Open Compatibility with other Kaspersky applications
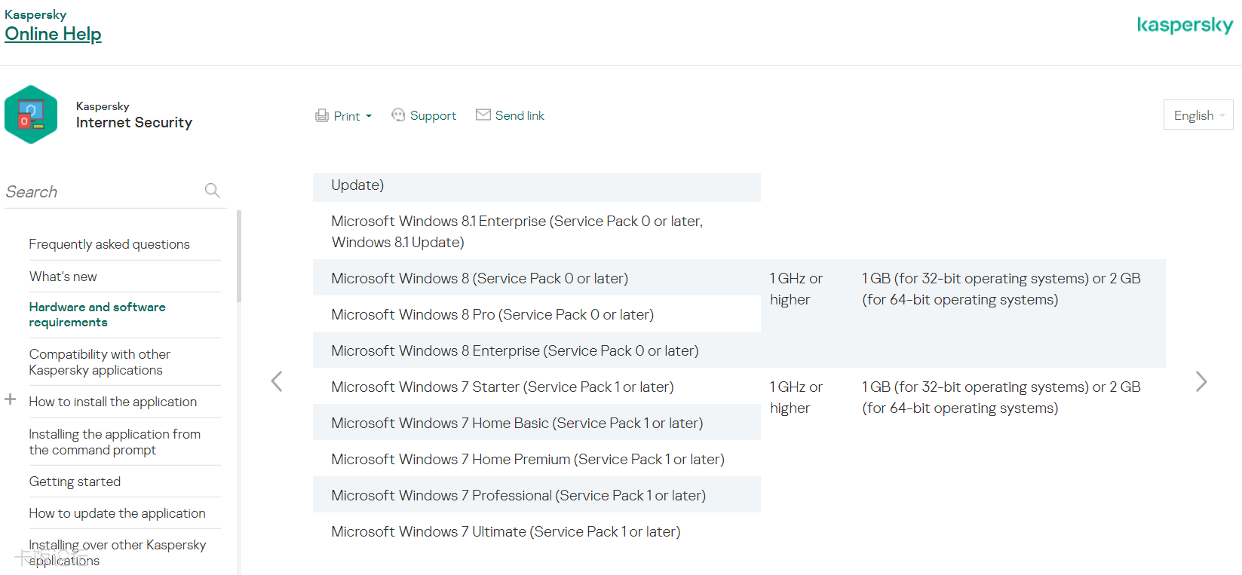Screen dimensions: 1242x575 (x=100, y=362)
